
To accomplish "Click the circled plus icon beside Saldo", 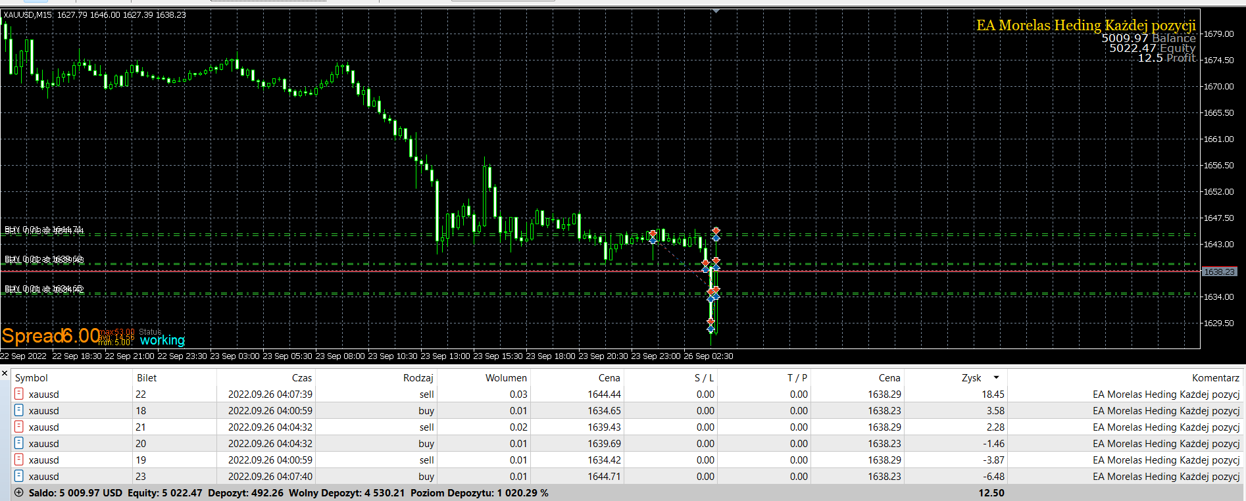I will [19, 492].
